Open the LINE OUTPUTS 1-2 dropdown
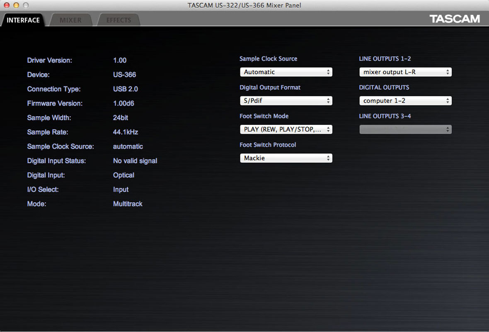This screenshot has height=332, width=489. click(405, 72)
